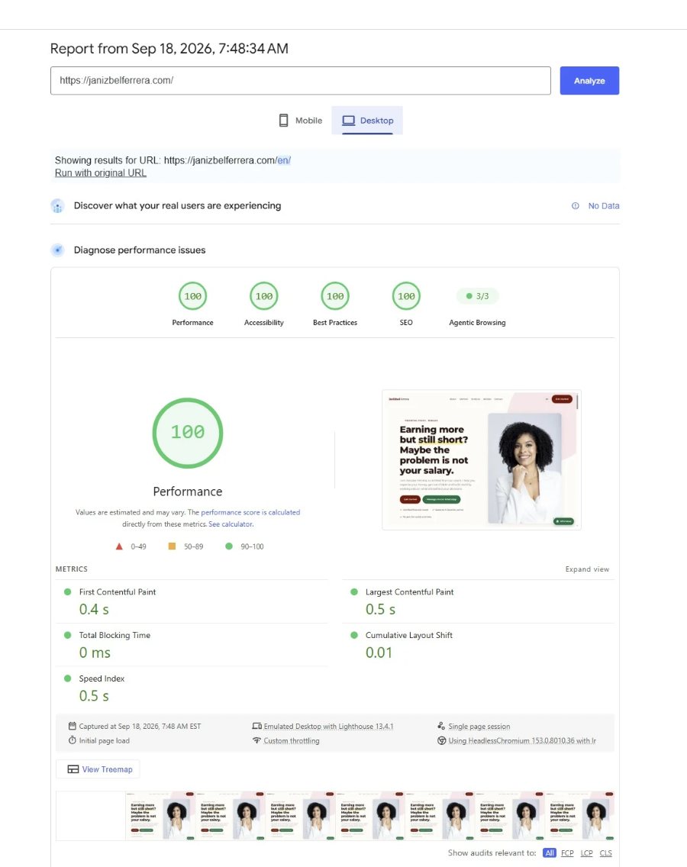Click the Analyze button
The width and height of the screenshot is (687, 867).
coord(589,81)
